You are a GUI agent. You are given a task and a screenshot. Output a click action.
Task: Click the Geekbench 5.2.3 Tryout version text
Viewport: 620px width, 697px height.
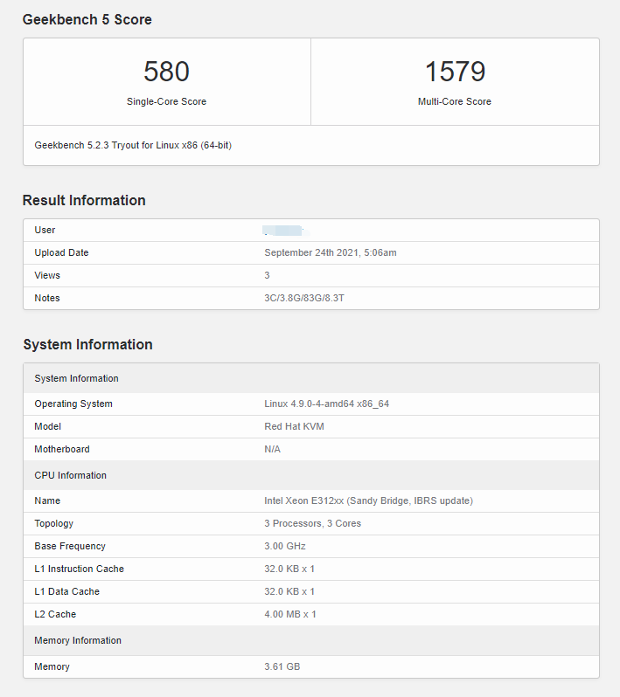(133, 145)
